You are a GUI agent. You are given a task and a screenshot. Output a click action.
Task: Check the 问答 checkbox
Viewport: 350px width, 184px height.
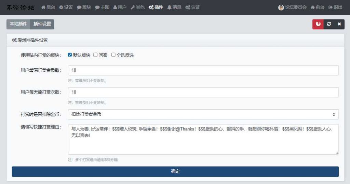(95, 55)
